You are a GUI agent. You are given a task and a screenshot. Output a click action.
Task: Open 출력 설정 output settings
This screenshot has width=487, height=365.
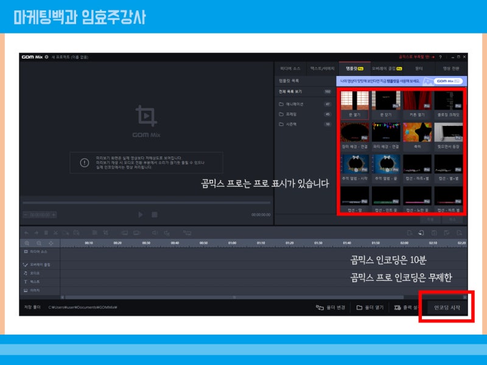point(407,307)
